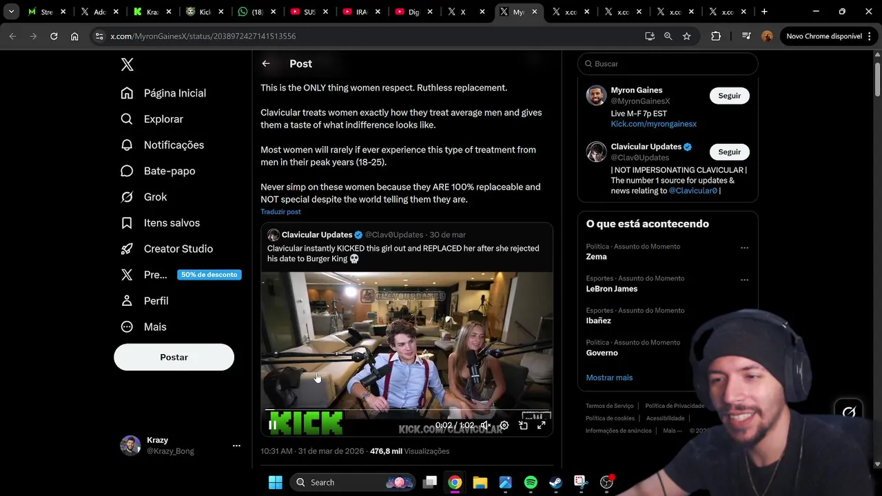Screen dimensions: 882x496
Task: View site information icon in address bar
Action: [99, 36]
